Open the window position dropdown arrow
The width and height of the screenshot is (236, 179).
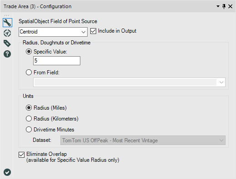pyautogui.click(x=218, y=6)
